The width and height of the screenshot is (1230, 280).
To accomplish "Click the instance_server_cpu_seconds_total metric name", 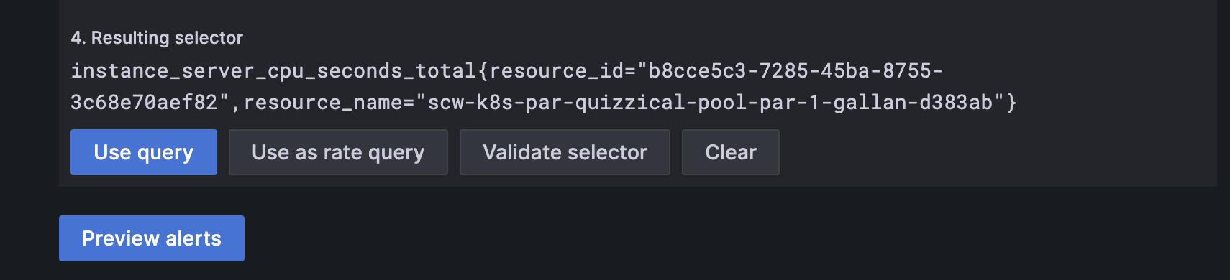I will coord(273,70).
